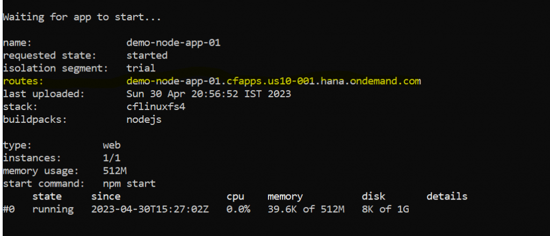This screenshot has height=236, width=550.
Task: Click the disk value '8K of 1G'
Action: pyautogui.click(x=385, y=209)
